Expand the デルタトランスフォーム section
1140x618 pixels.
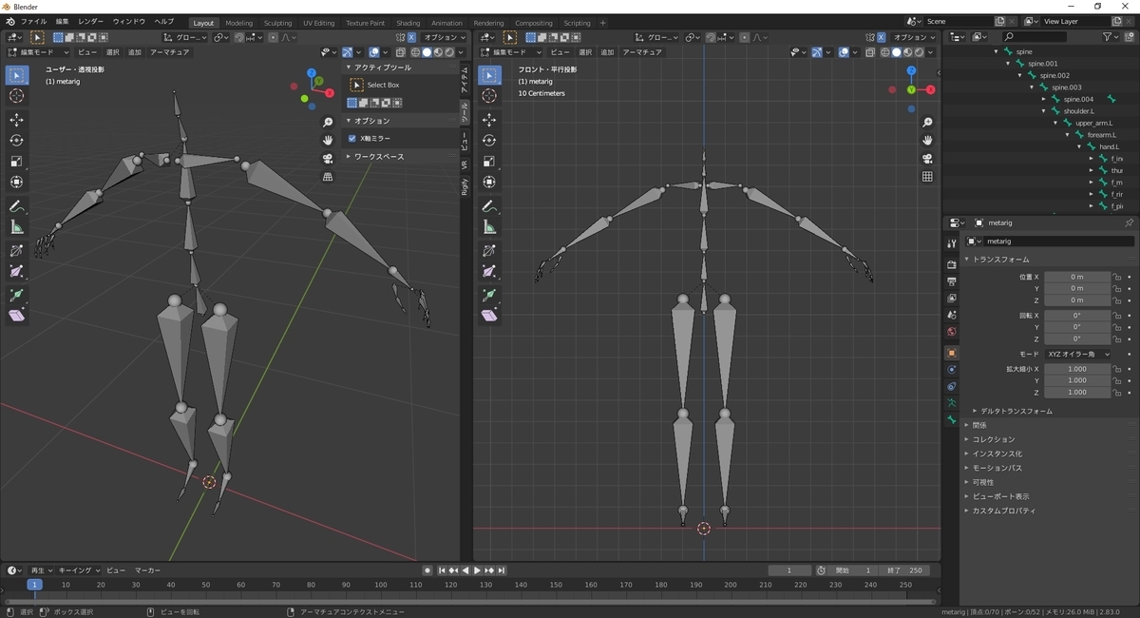pyautogui.click(x=1016, y=411)
